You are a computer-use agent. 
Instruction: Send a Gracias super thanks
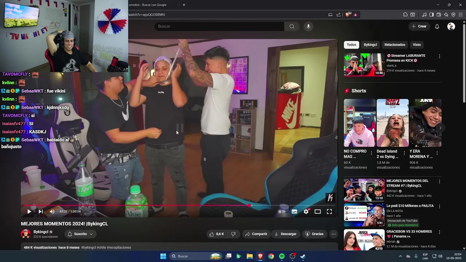pos(314,234)
